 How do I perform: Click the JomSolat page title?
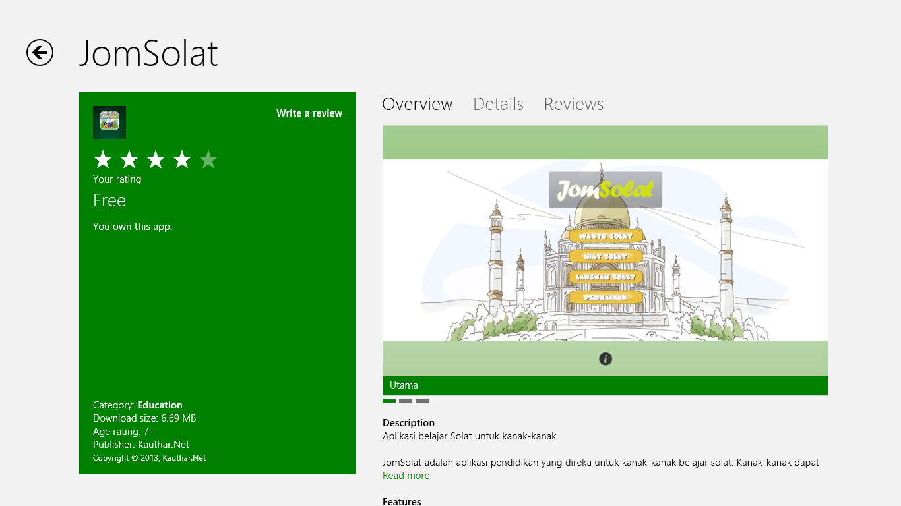148,53
